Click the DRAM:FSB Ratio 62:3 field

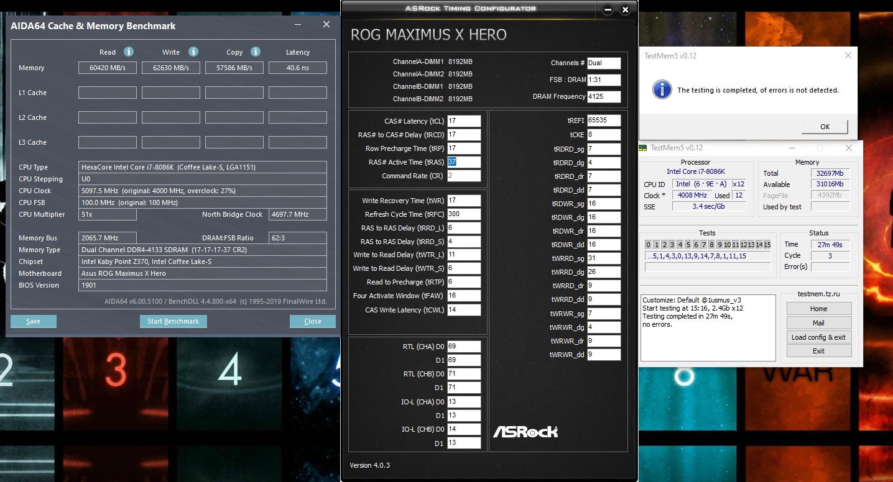298,238
